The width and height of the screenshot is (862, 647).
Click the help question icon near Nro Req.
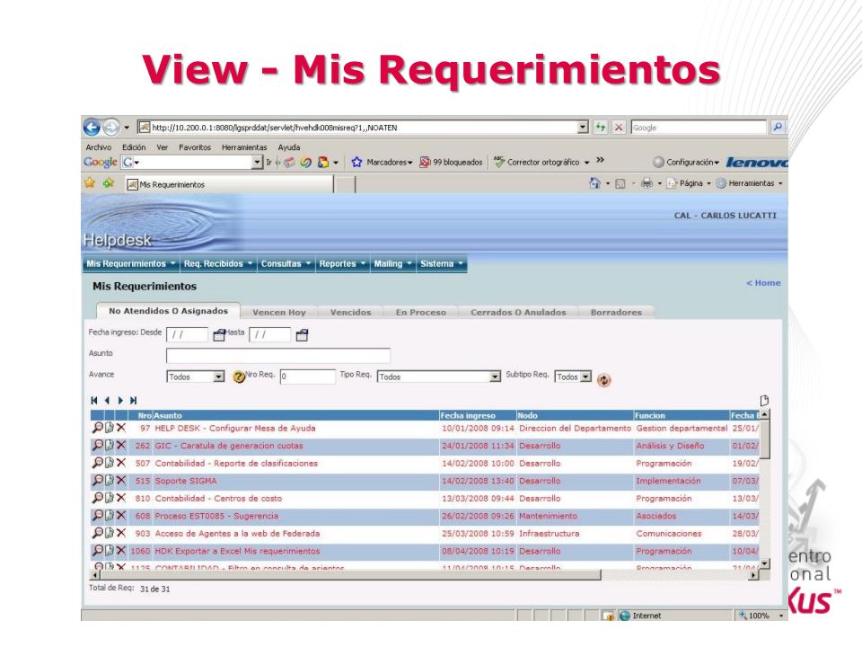239,377
